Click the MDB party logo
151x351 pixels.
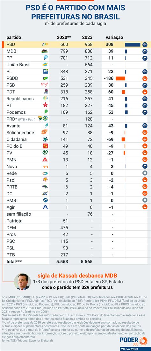pyautogui.click(x=45, y=51)
